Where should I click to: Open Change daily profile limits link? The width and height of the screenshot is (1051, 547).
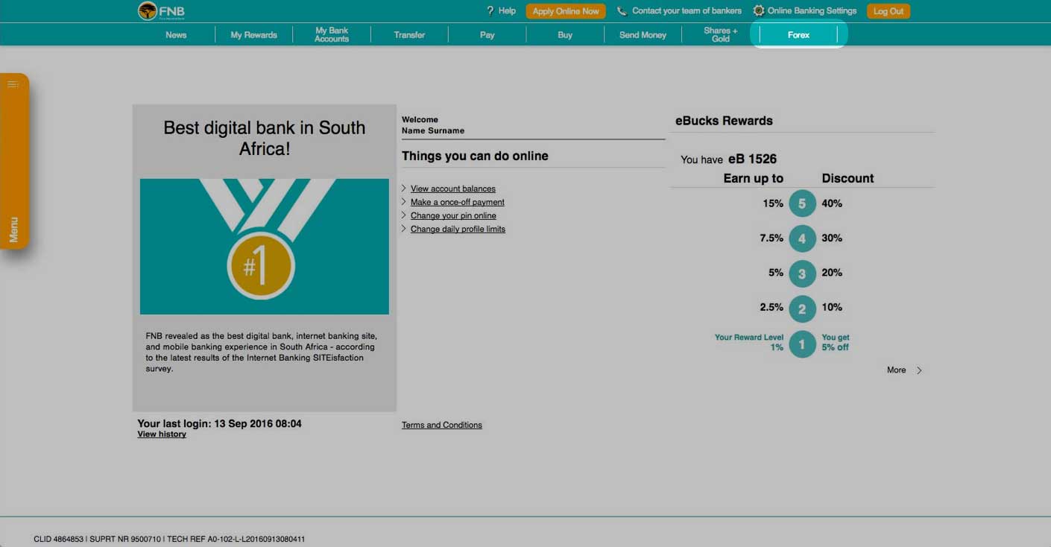point(458,229)
